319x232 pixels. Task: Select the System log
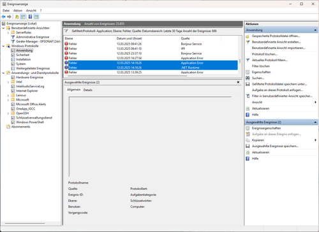point(21,64)
